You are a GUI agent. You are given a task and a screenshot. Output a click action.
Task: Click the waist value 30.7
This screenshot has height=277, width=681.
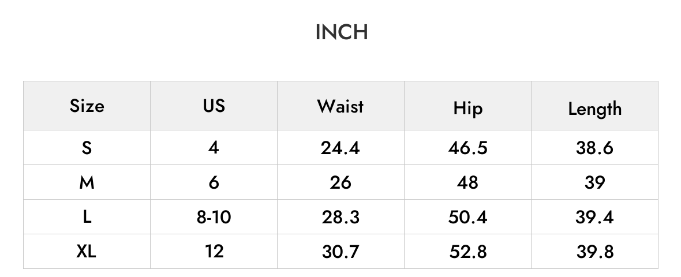coord(340,252)
